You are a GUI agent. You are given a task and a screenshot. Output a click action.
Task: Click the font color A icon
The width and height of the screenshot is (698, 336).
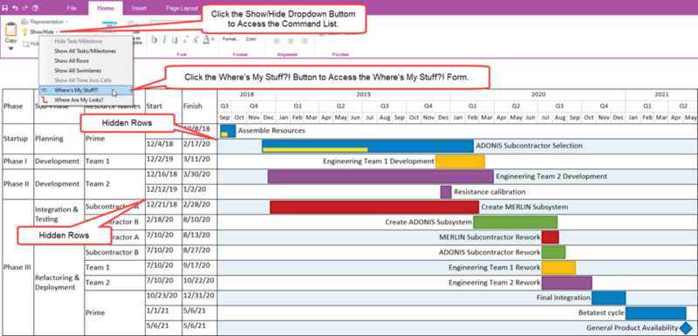[x=206, y=40]
